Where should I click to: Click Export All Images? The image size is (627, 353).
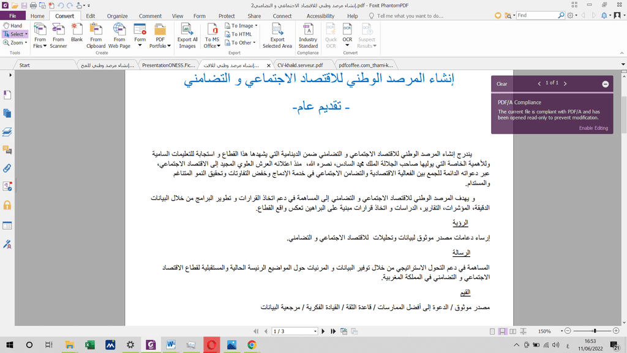coord(187,36)
